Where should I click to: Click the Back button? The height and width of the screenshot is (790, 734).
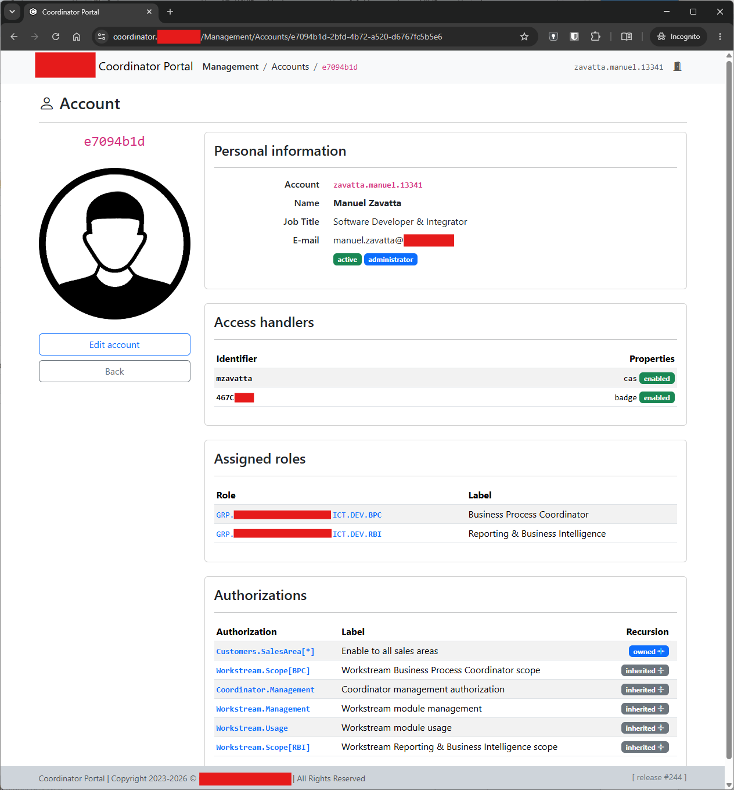(x=114, y=371)
